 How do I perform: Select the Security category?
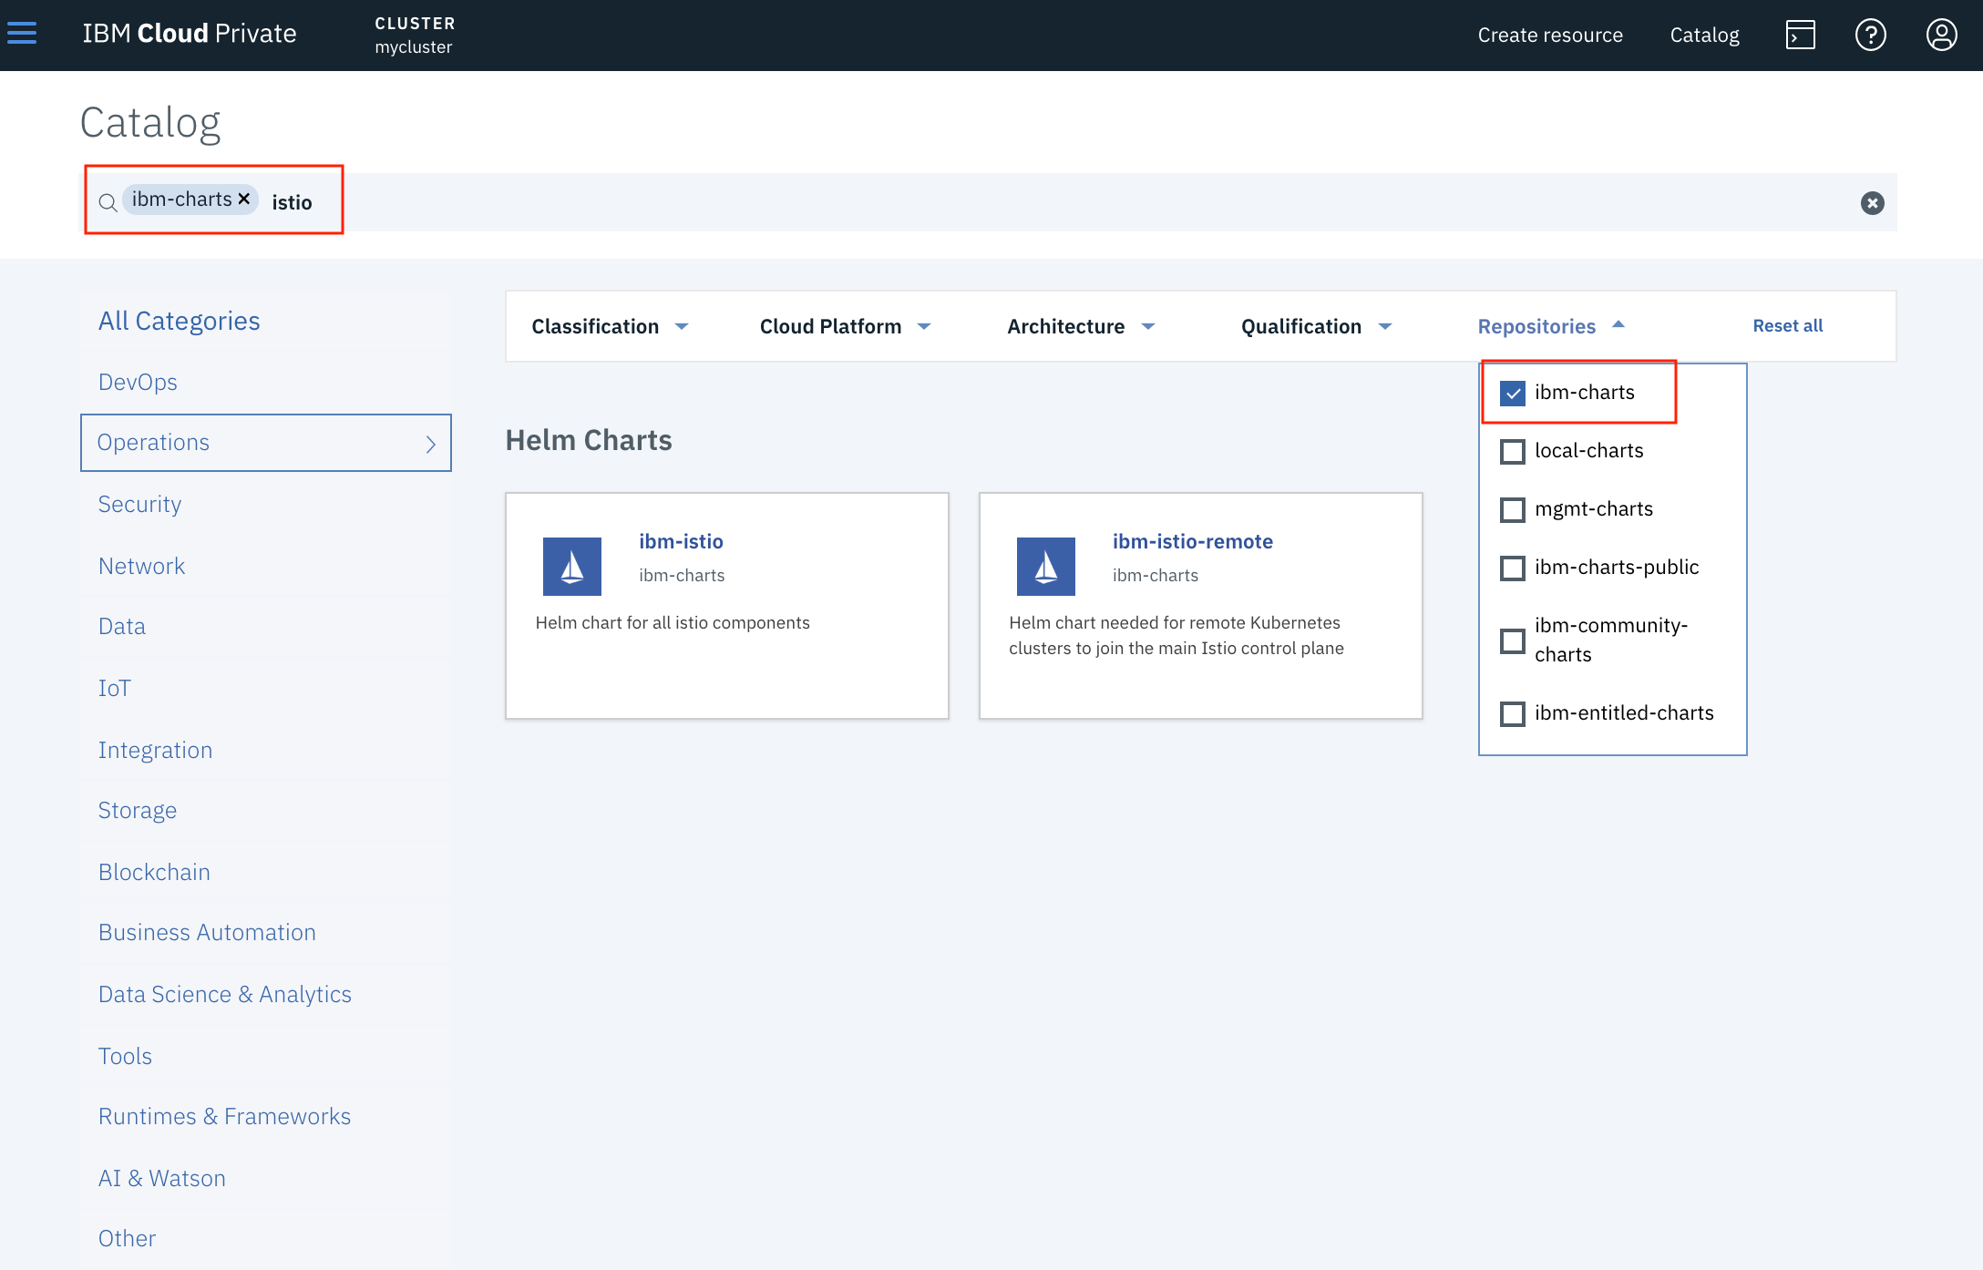coord(139,504)
